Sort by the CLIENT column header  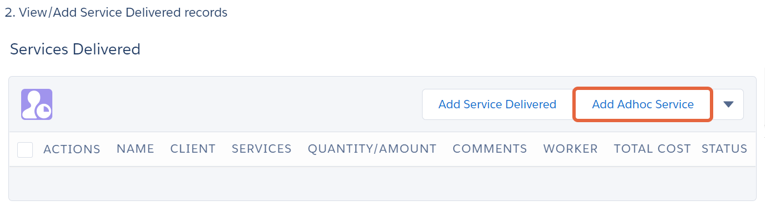(193, 149)
